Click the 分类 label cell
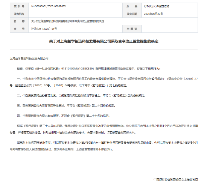The image size is (207, 185). click(132, 6)
